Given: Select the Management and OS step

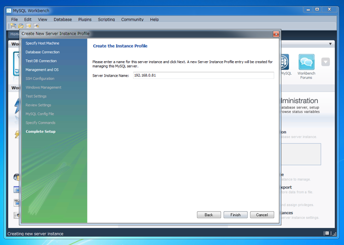Looking at the screenshot, I should (42, 70).
